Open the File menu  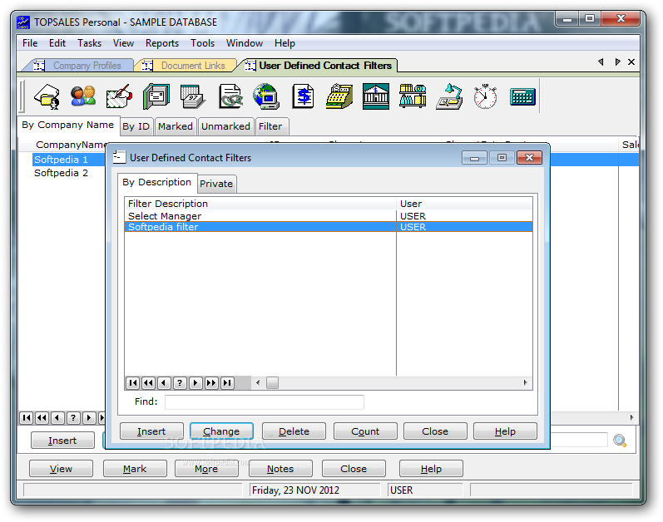tap(30, 43)
